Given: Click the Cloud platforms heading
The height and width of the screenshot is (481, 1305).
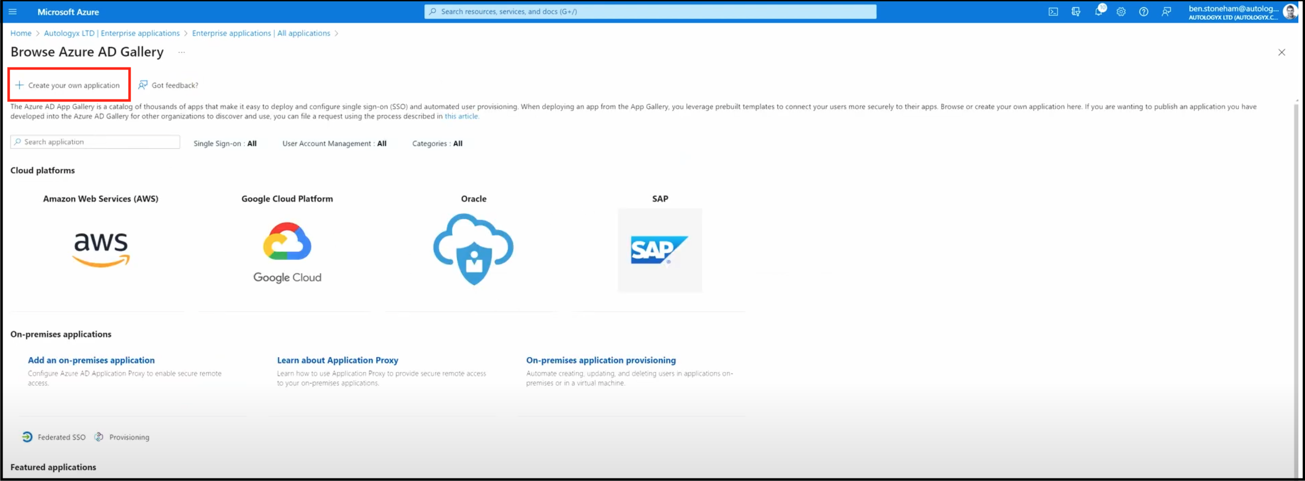Looking at the screenshot, I should 43,170.
